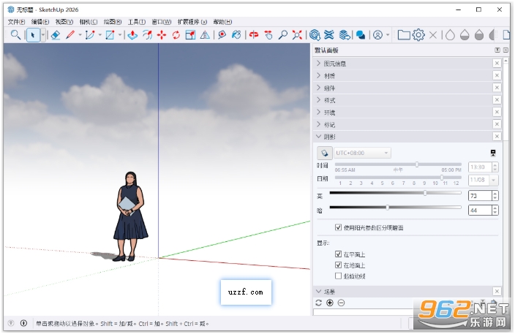Close the 环境 panel with X
This screenshot has height=334, width=515.
point(497,113)
